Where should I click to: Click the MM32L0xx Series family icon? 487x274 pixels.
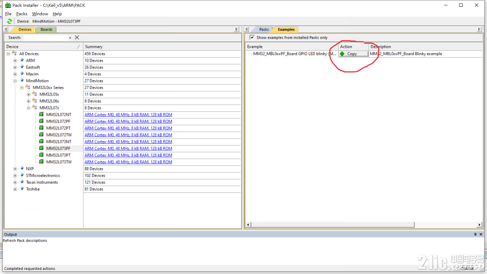click(x=28, y=87)
